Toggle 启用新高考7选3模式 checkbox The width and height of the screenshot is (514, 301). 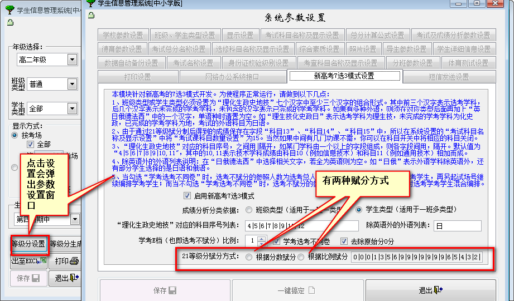click(188, 196)
